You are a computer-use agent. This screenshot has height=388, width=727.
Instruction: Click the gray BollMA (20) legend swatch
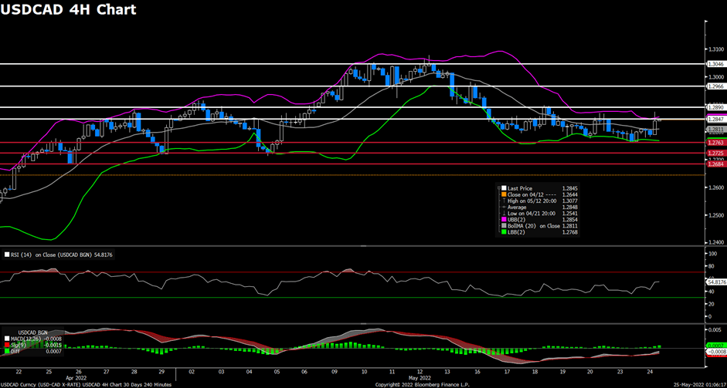coord(504,225)
